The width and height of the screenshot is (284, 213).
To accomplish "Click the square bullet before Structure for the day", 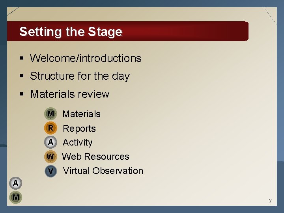I will point(23,76).
